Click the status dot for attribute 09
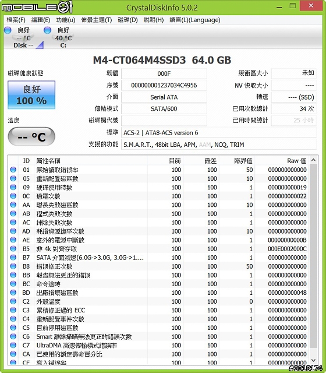This screenshot has height=373, width=326. click(13, 187)
